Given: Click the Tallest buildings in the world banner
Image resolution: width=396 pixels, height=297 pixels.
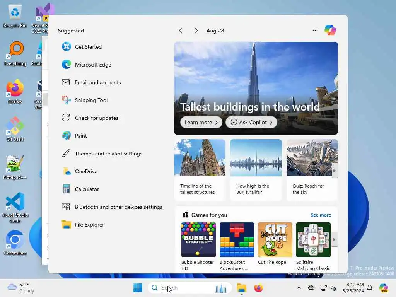Looking at the screenshot, I should click(x=256, y=88).
